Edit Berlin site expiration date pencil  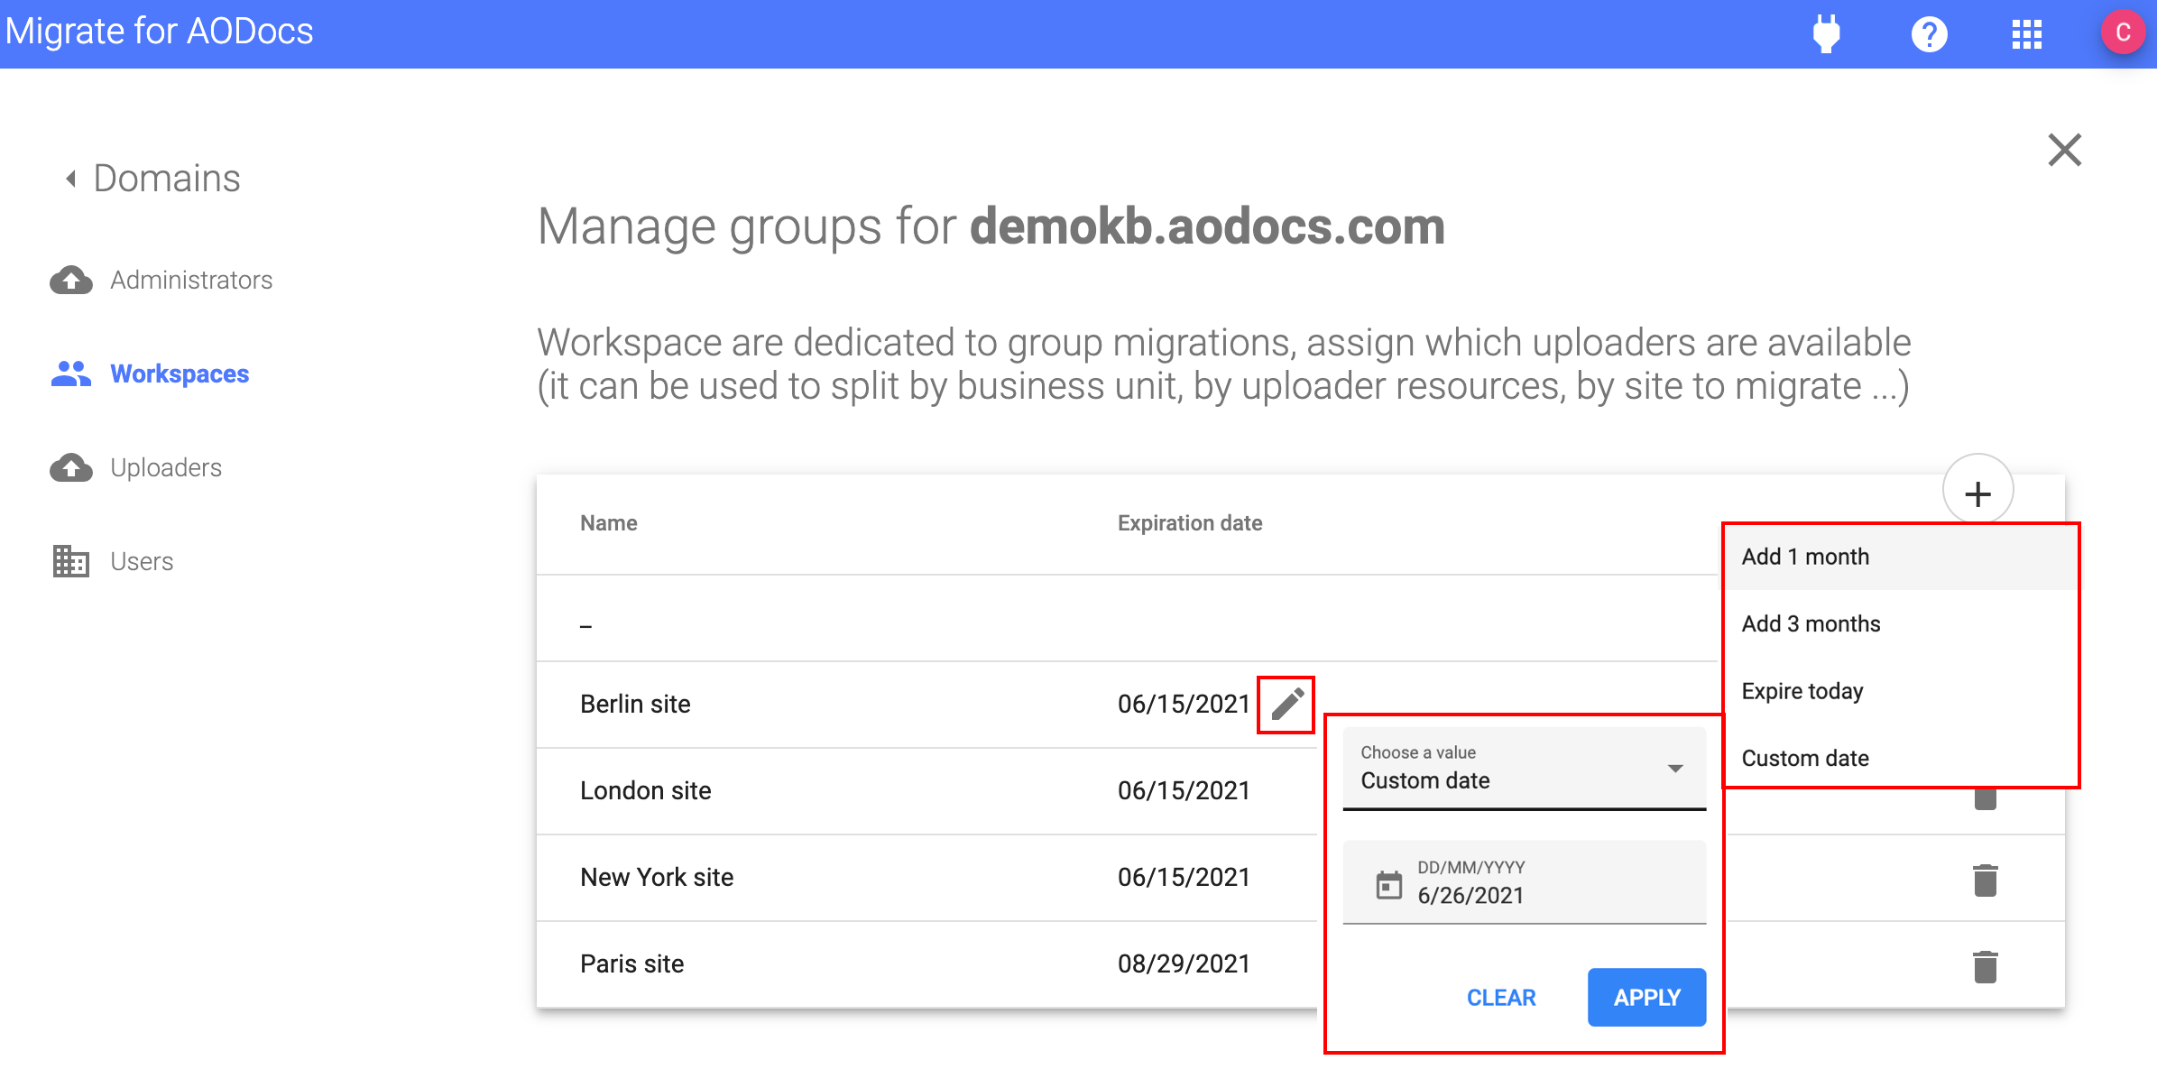(1286, 705)
